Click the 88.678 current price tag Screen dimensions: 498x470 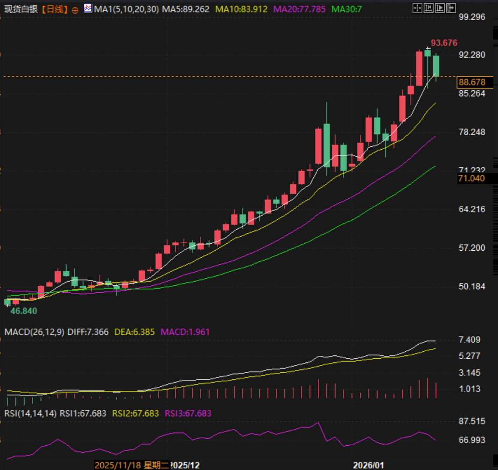click(x=472, y=83)
